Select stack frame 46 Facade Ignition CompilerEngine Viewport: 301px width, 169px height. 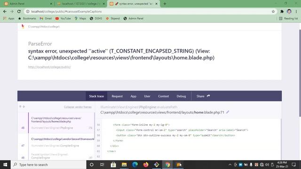click(x=56, y=156)
